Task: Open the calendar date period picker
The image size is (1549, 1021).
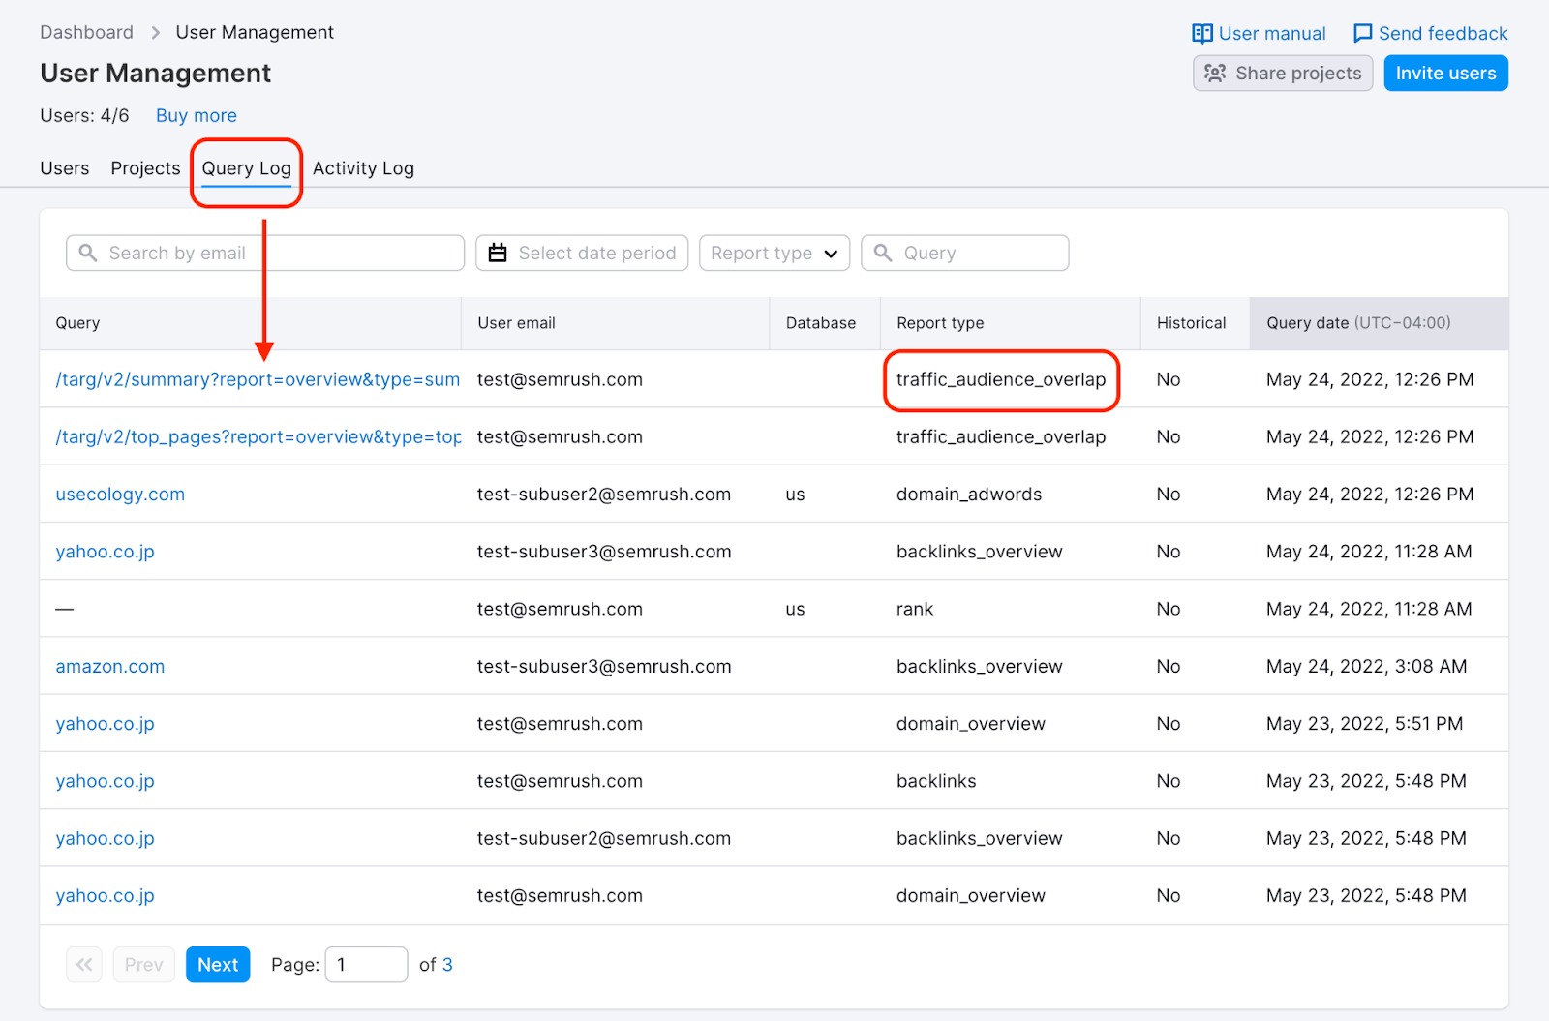Action: (498, 253)
